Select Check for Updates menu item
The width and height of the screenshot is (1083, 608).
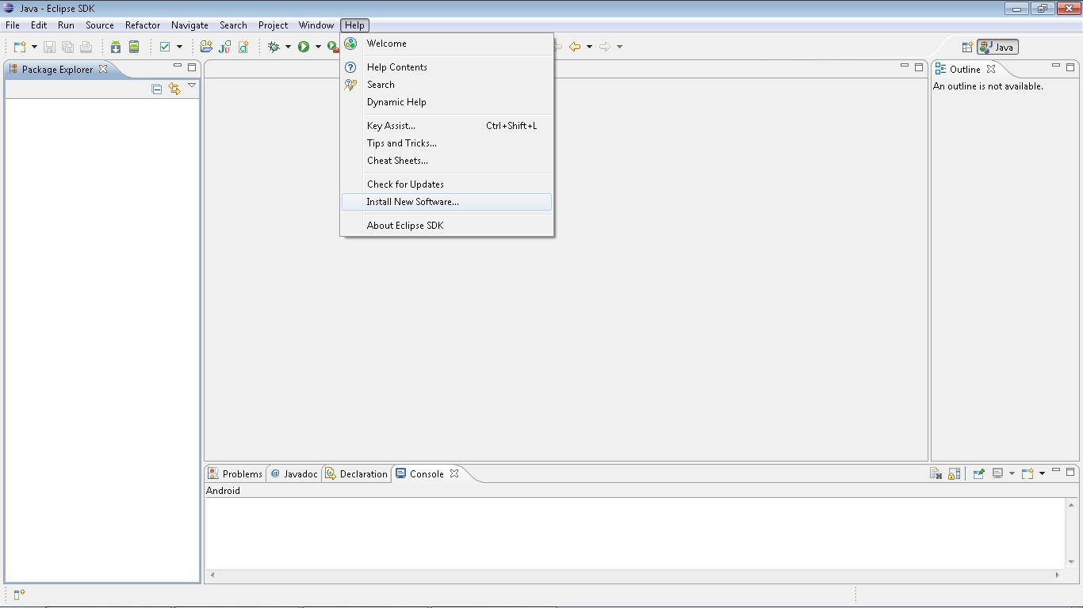[x=446, y=184]
